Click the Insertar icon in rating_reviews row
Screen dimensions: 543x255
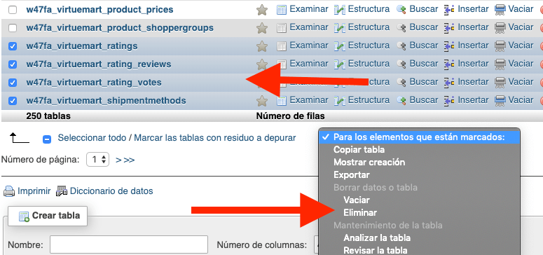pyautogui.click(x=449, y=64)
